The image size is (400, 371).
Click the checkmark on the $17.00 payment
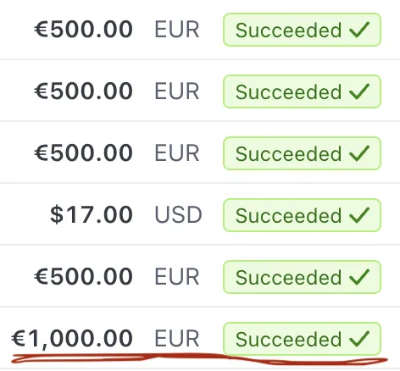359,215
